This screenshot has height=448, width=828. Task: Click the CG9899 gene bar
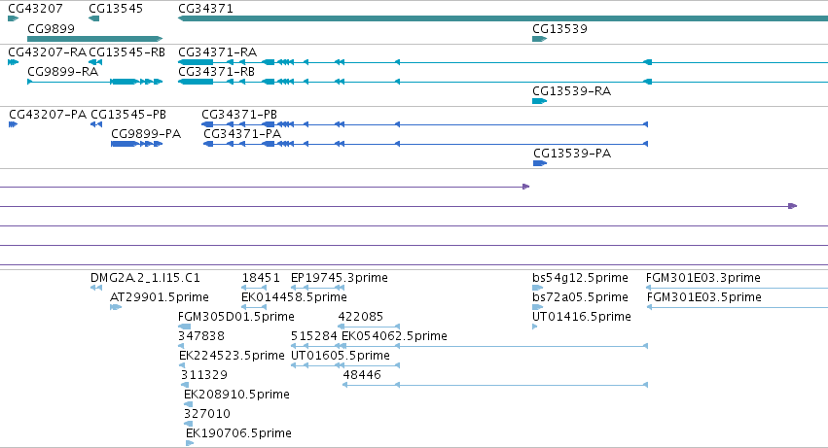pos(94,39)
